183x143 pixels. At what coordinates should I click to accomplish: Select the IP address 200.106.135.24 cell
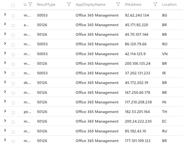point(137,63)
